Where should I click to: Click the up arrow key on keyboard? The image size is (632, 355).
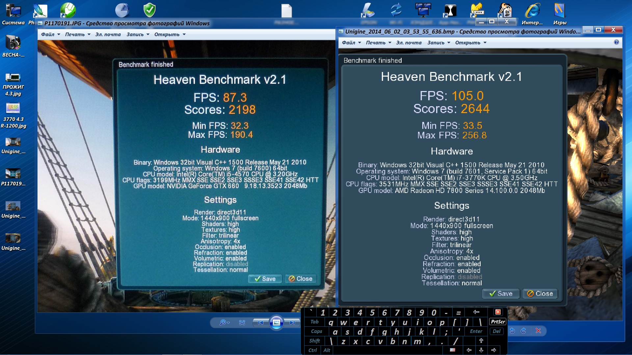(481, 341)
